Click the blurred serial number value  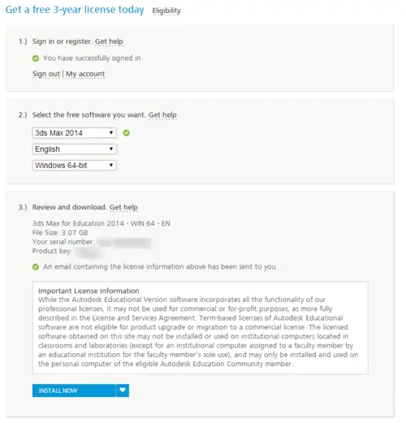tap(124, 242)
